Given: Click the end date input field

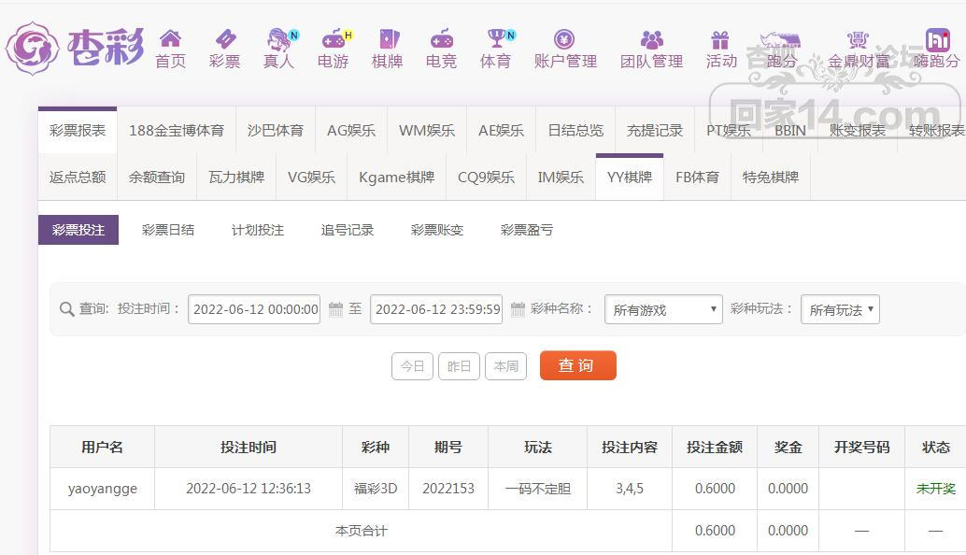Looking at the screenshot, I should (x=435, y=308).
